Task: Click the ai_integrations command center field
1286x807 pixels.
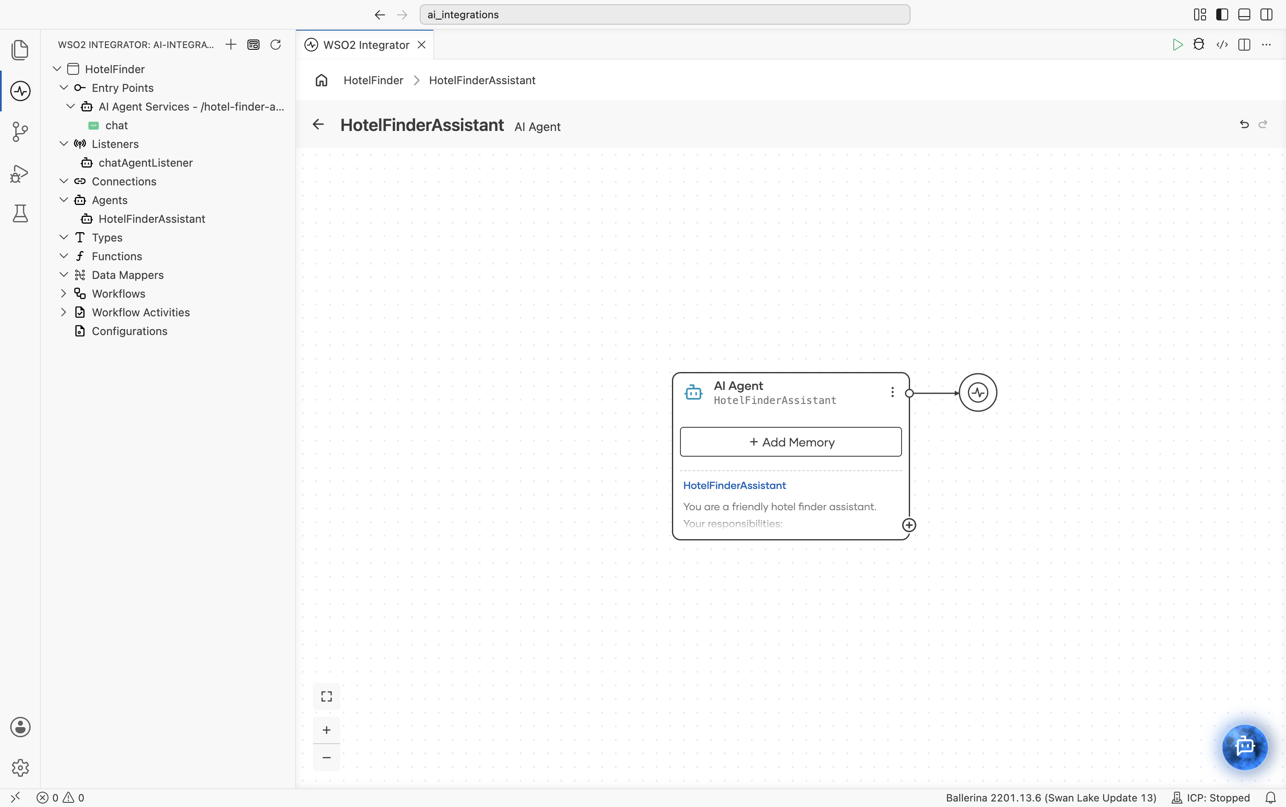Action: [665, 14]
